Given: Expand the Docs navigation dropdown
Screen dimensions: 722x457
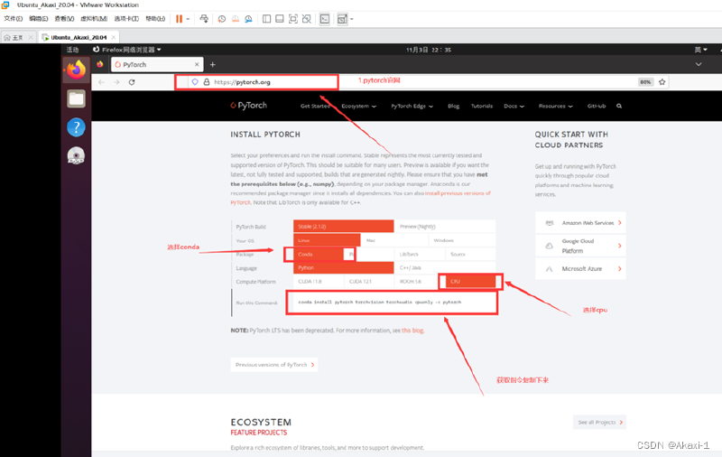Looking at the screenshot, I should point(514,106).
